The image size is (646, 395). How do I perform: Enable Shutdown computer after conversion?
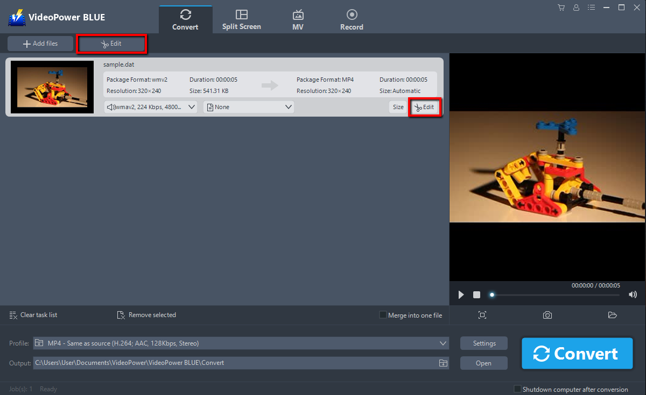click(x=517, y=389)
